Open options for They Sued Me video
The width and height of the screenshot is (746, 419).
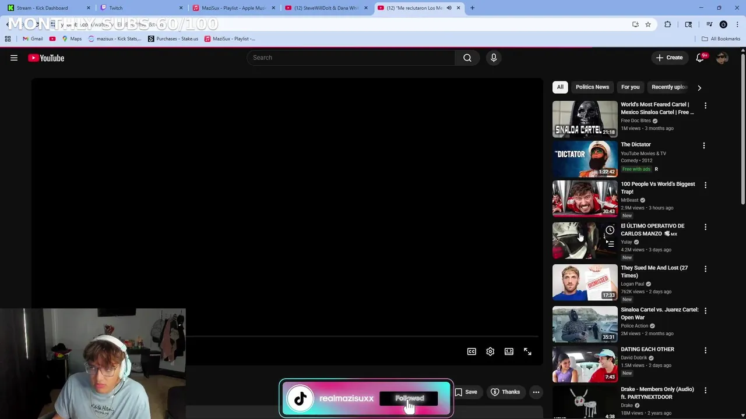tap(705, 269)
